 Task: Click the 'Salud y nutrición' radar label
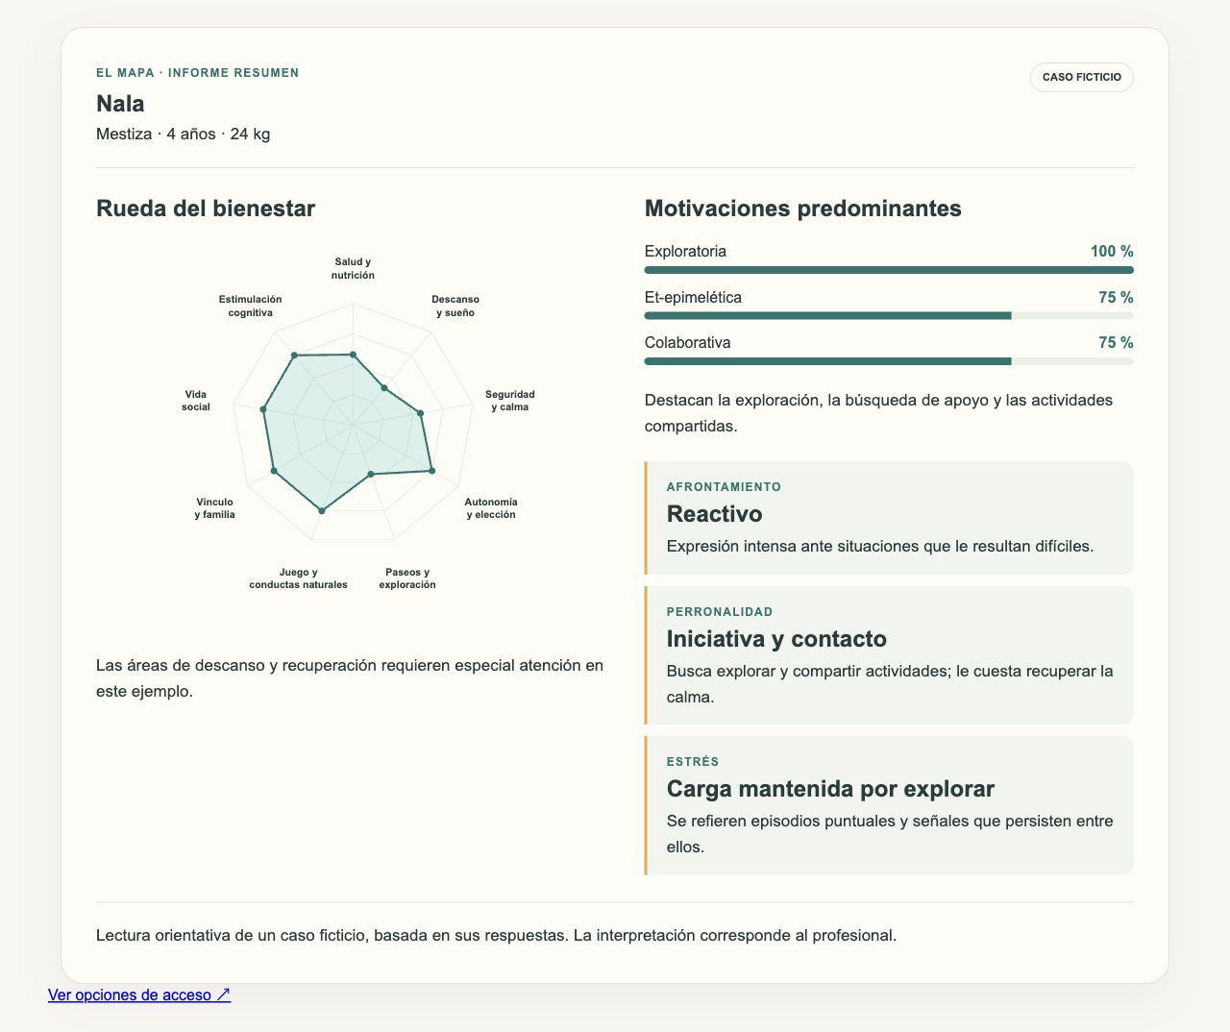354,268
